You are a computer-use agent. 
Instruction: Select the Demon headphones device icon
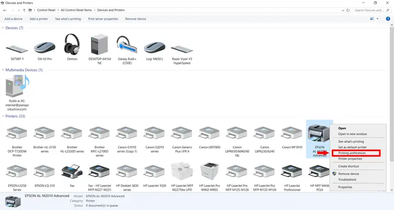point(72,45)
